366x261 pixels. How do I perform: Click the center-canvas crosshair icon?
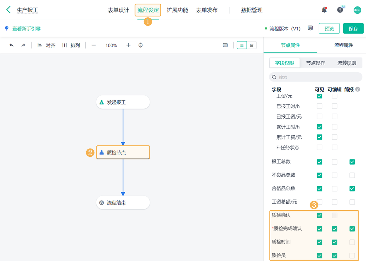(140, 45)
